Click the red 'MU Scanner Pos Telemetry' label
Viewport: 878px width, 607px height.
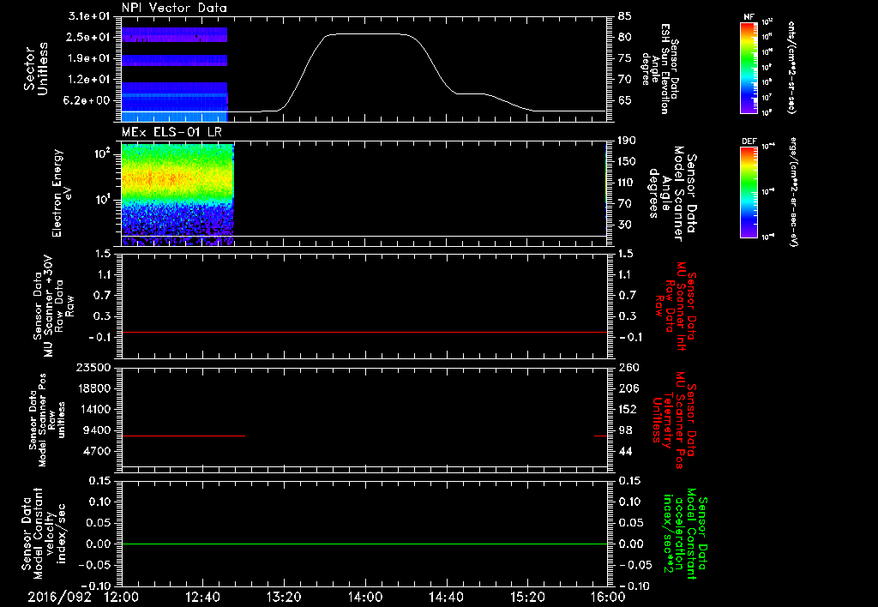point(674,420)
